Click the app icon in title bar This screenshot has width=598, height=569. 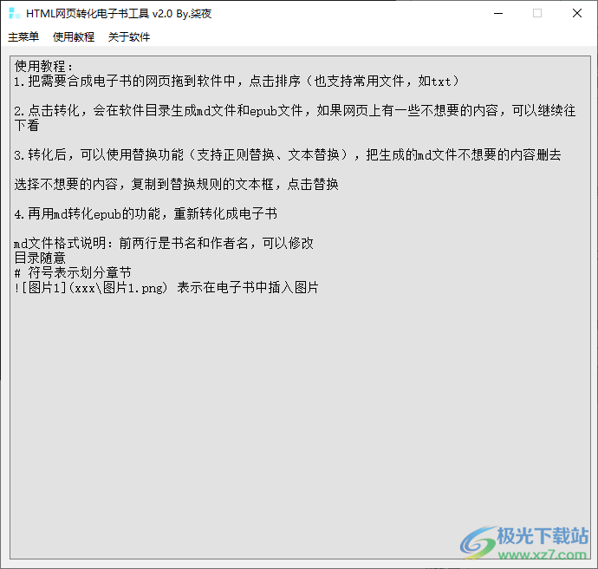tap(14, 13)
